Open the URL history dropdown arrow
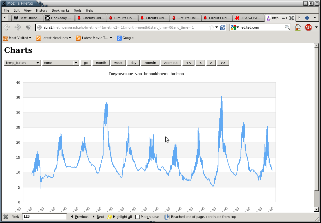The image size is (321, 223). (217, 27)
